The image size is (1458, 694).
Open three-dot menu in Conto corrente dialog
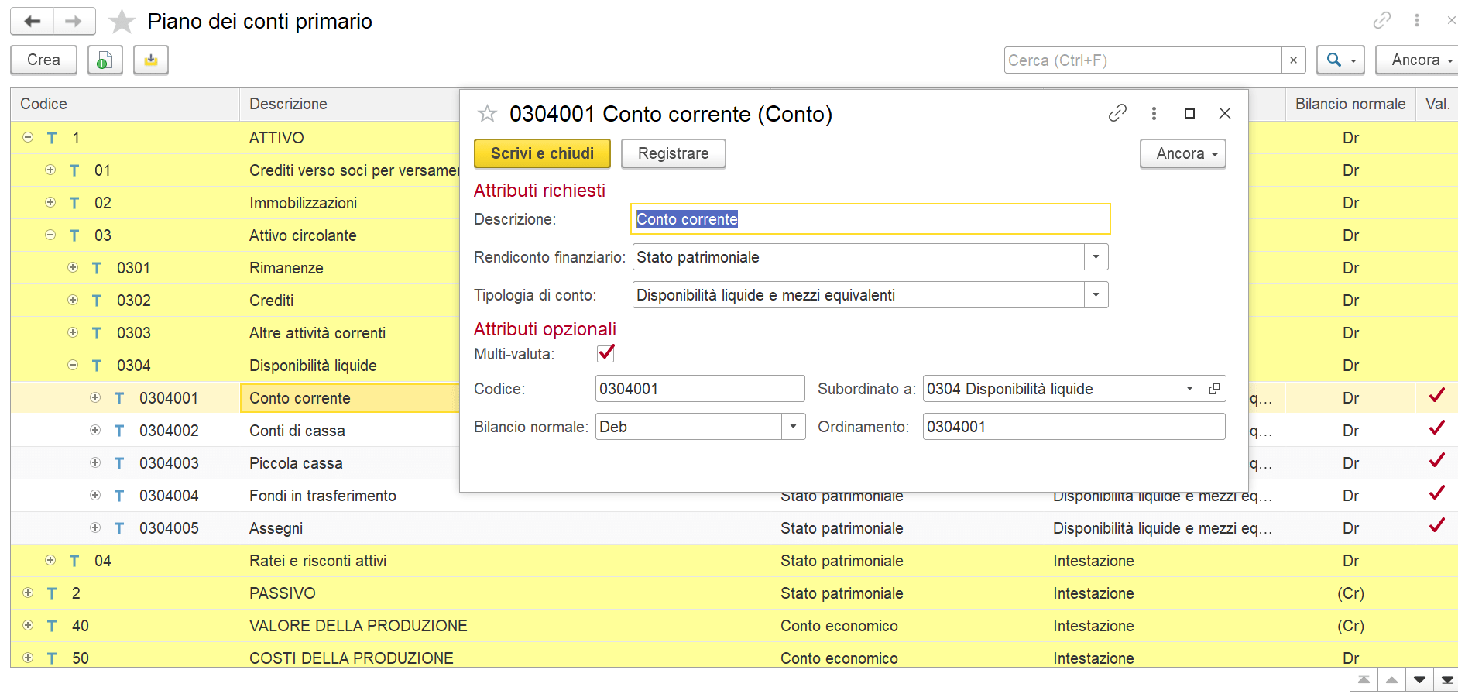coord(1154,113)
